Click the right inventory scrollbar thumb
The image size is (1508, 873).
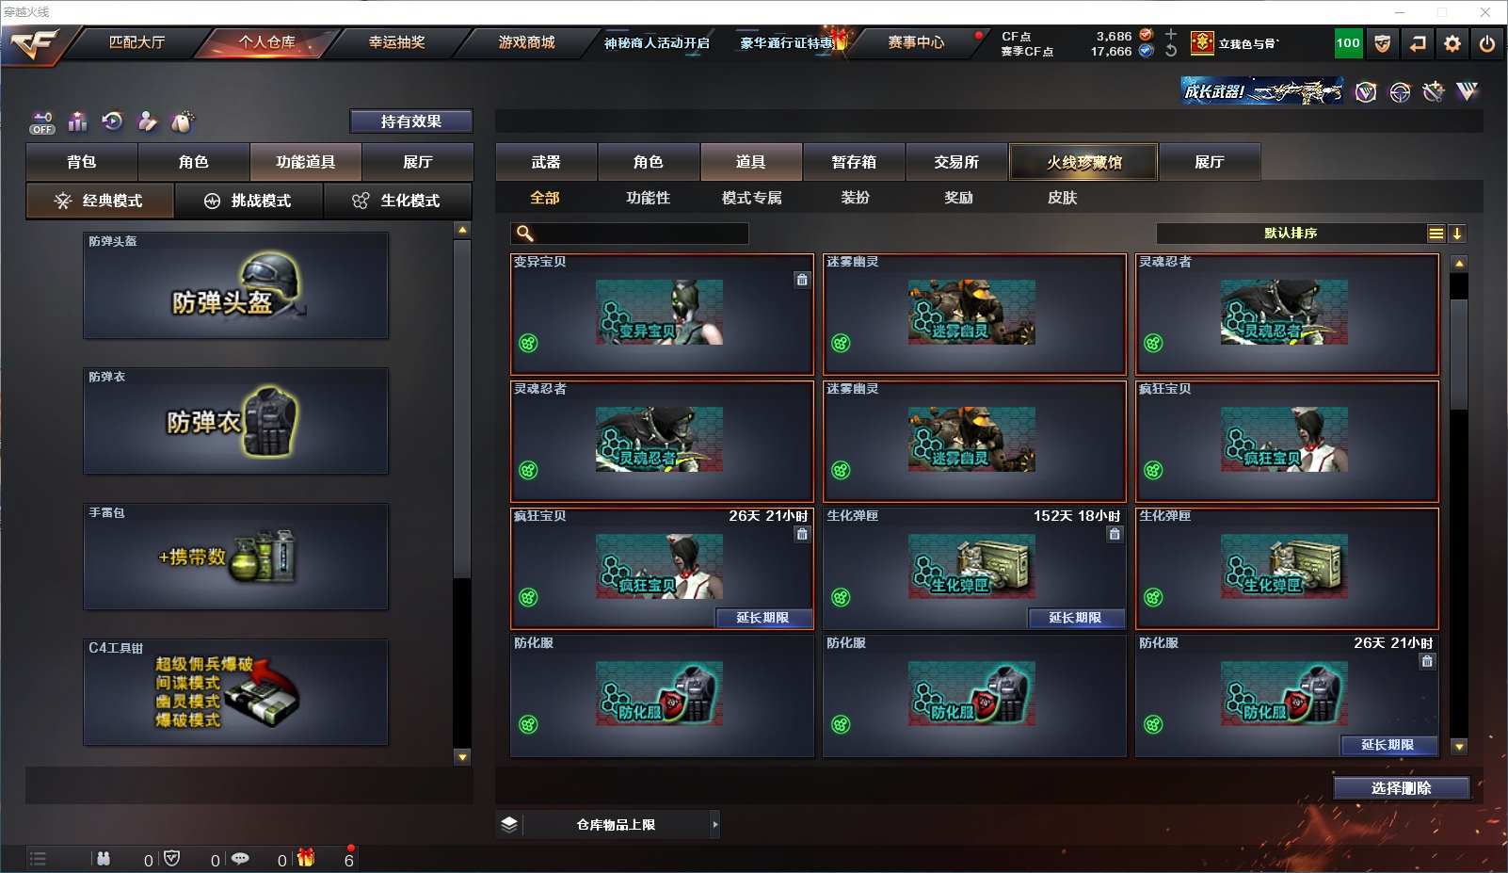click(1459, 354)
